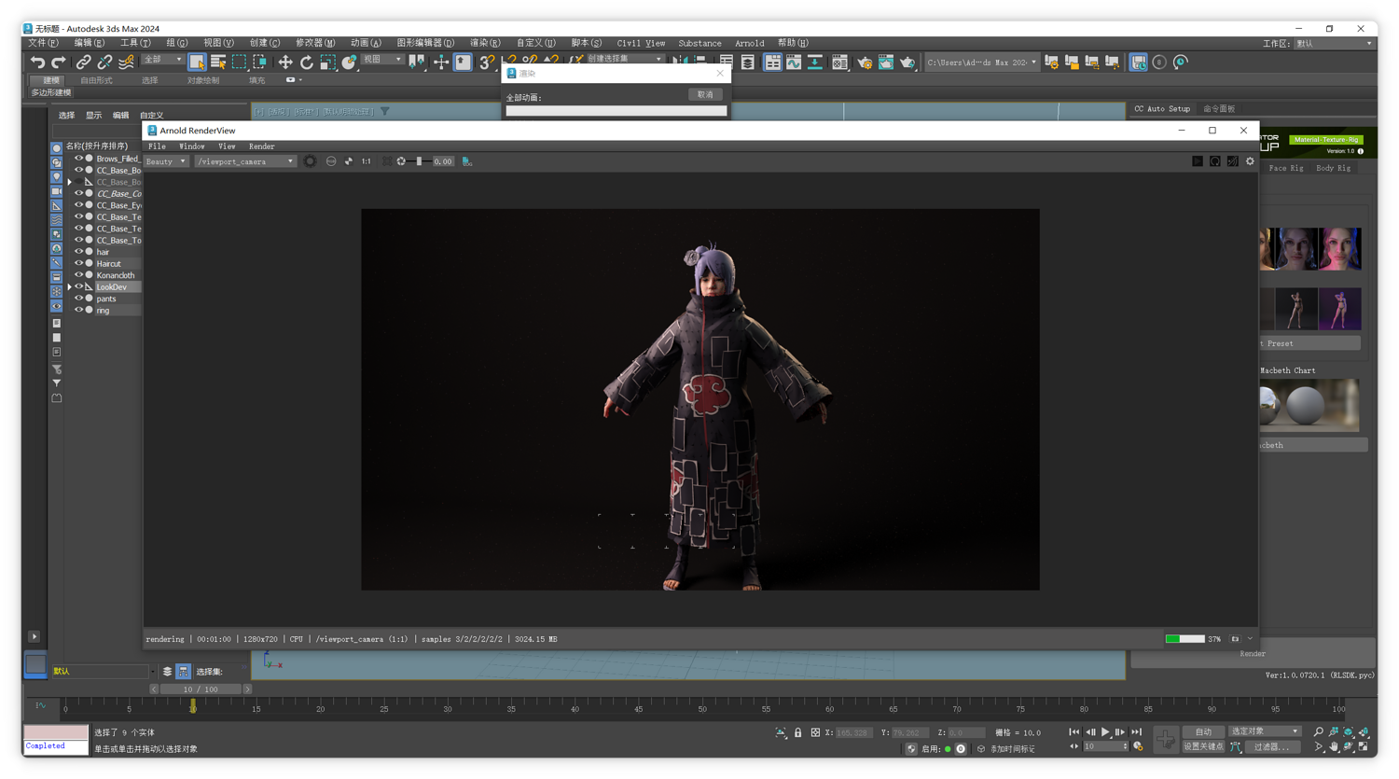
Task: Select the Rotate transform tool
Action: tap(306, 63)
